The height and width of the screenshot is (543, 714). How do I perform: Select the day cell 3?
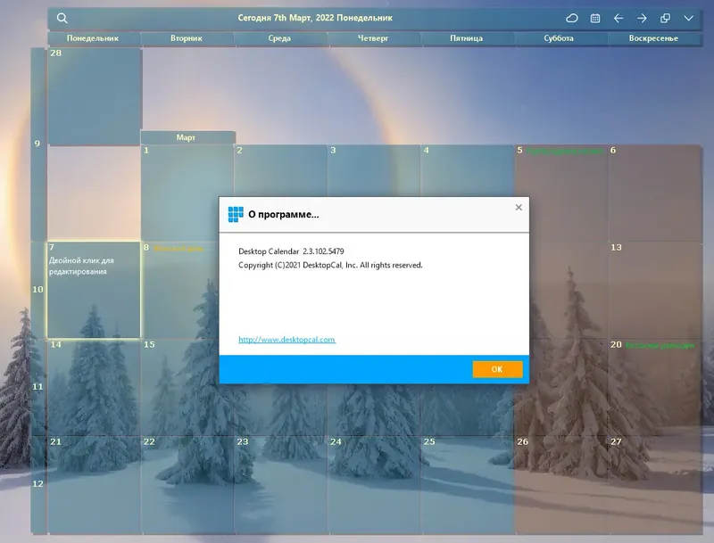[x=373, y=171]
